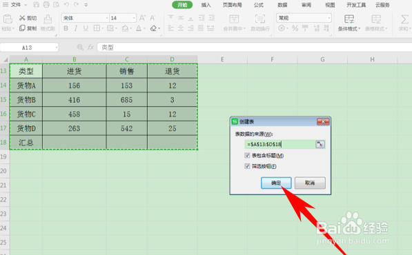The height and width of the screenshot is (255, 412).
Task: Select column E header
Action: (222, 59)
